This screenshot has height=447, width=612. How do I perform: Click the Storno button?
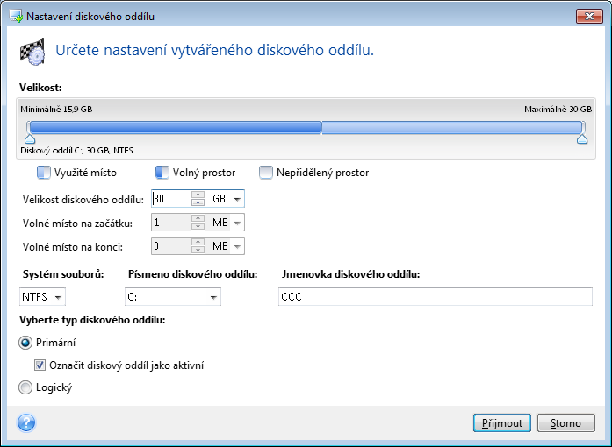click(566, 423)
